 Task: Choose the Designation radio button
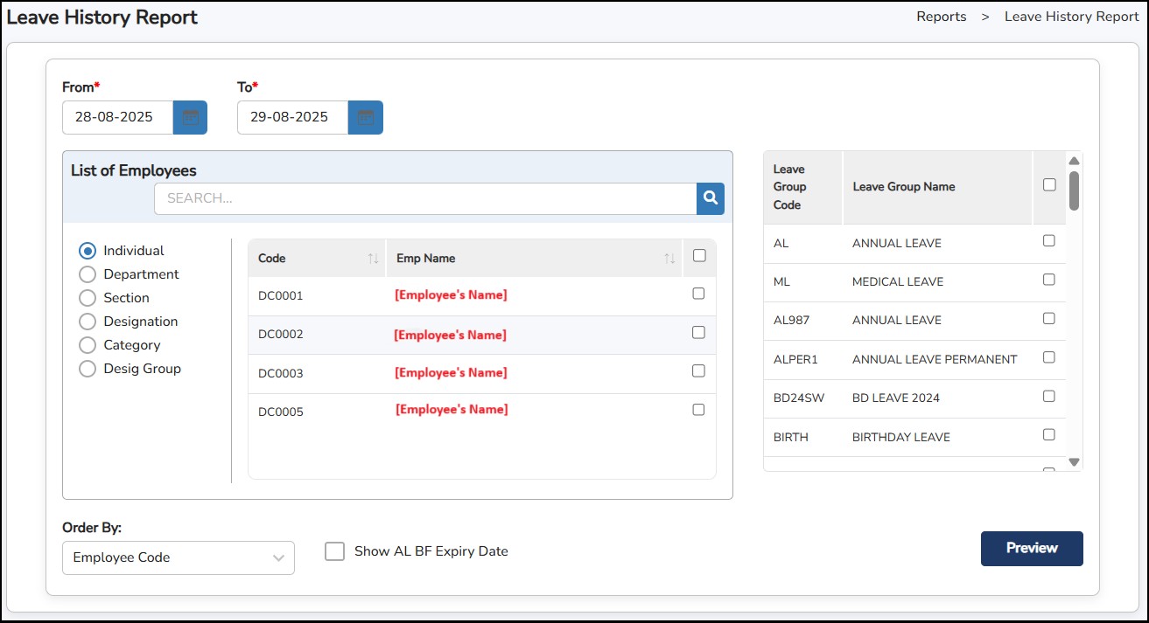click(88, 322)
